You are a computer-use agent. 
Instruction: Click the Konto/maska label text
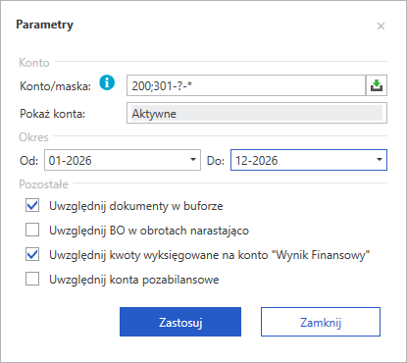point(55,86)
